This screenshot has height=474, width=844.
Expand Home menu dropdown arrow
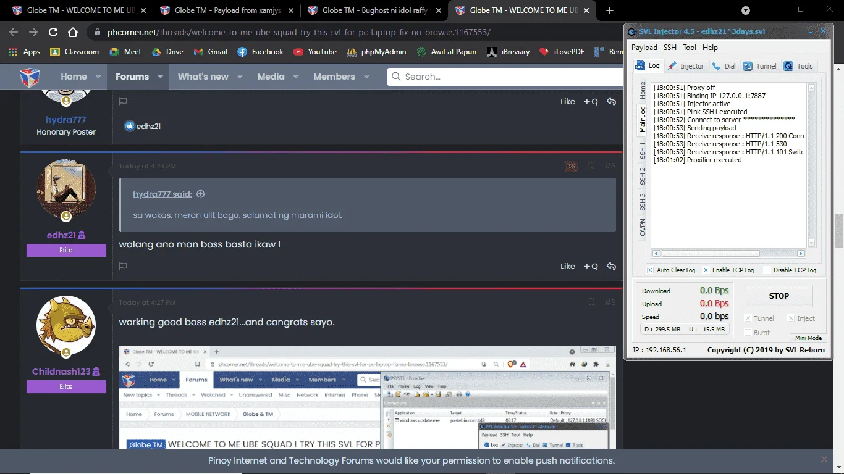click(x=98, y=77)
